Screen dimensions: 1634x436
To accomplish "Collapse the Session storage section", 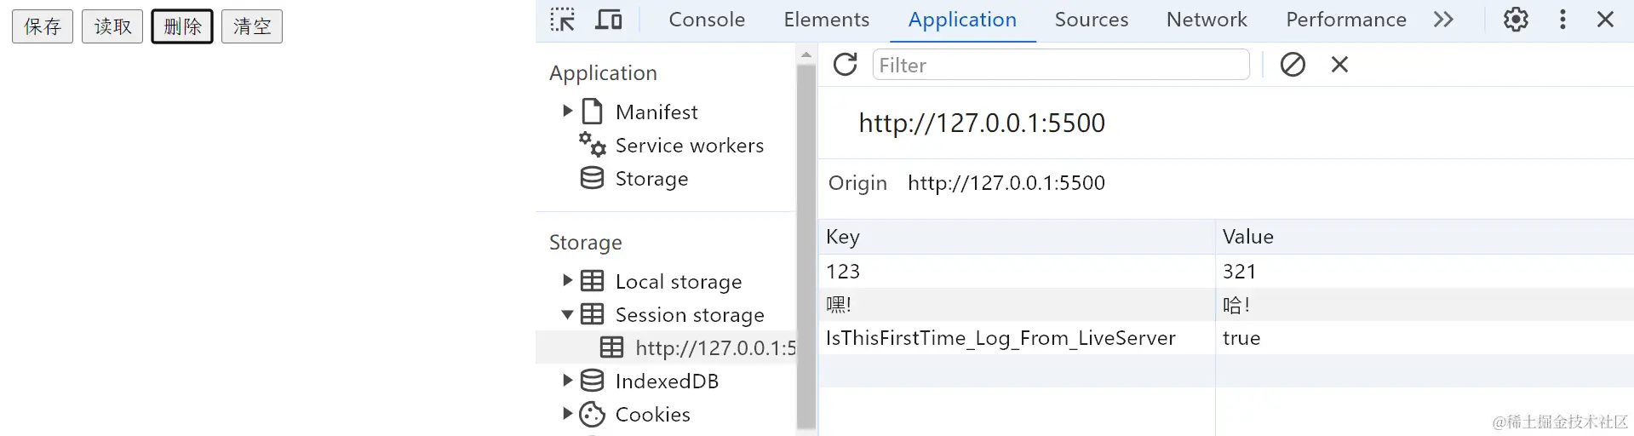I will click(x=567, y=314).
